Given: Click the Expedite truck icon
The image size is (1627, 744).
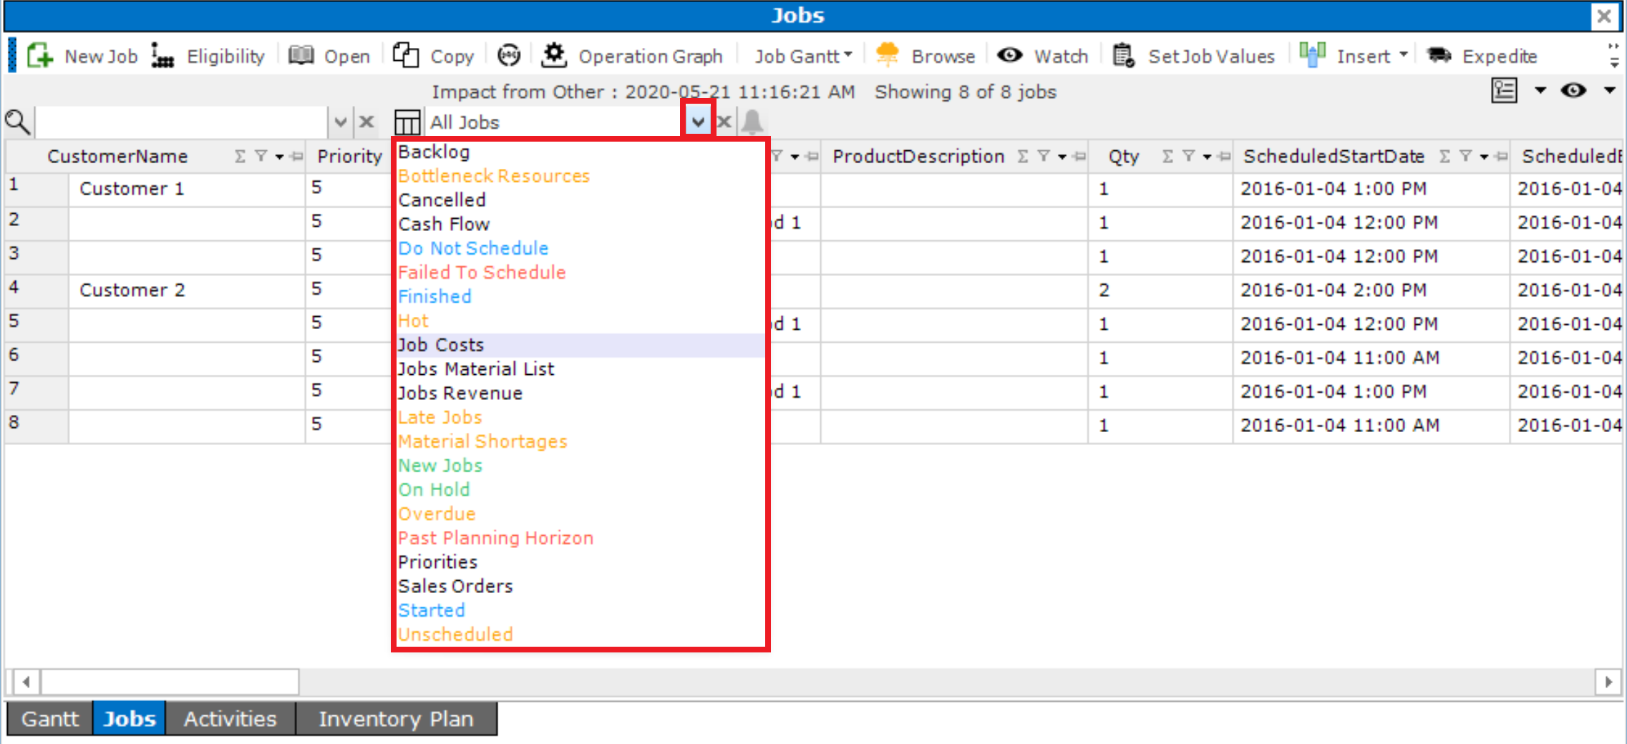Looking at the screenshot, I should tap(1439, 56).
